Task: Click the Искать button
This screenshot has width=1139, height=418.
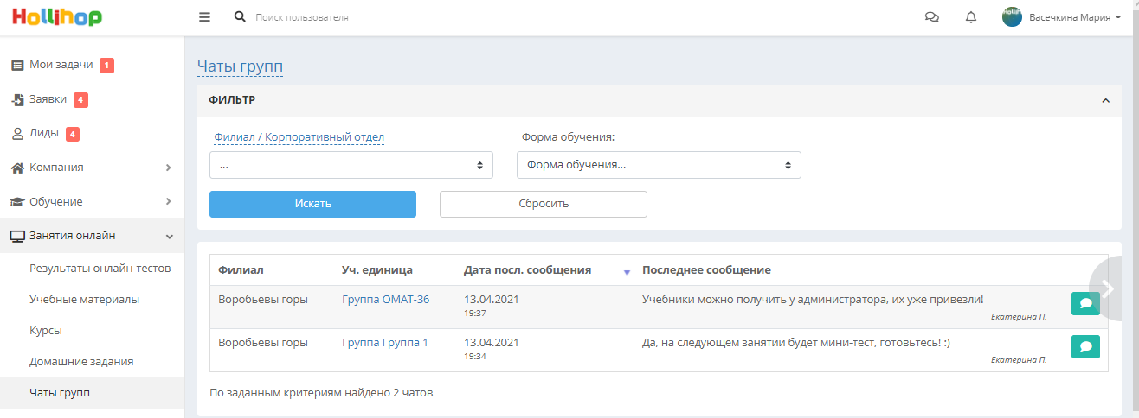Action: point(312,204)
